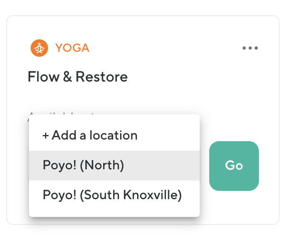
Task: Choose the Poyo! (South Knoxville) option
Action: (x=112, y=195)
